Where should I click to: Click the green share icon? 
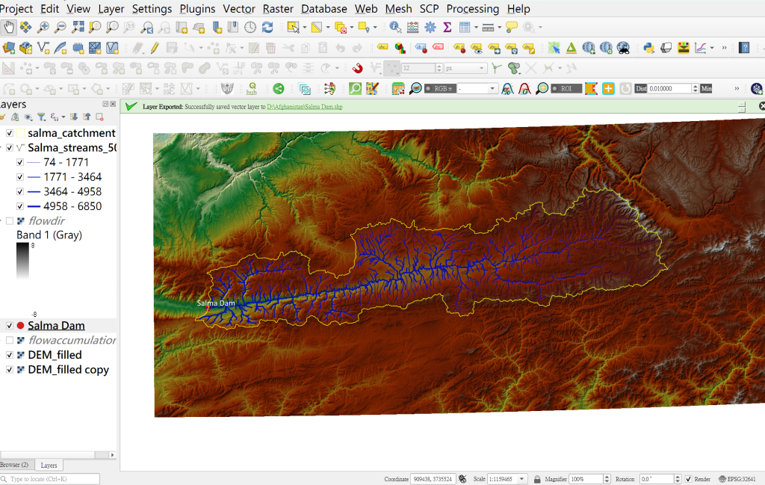(x=279, y=89)
